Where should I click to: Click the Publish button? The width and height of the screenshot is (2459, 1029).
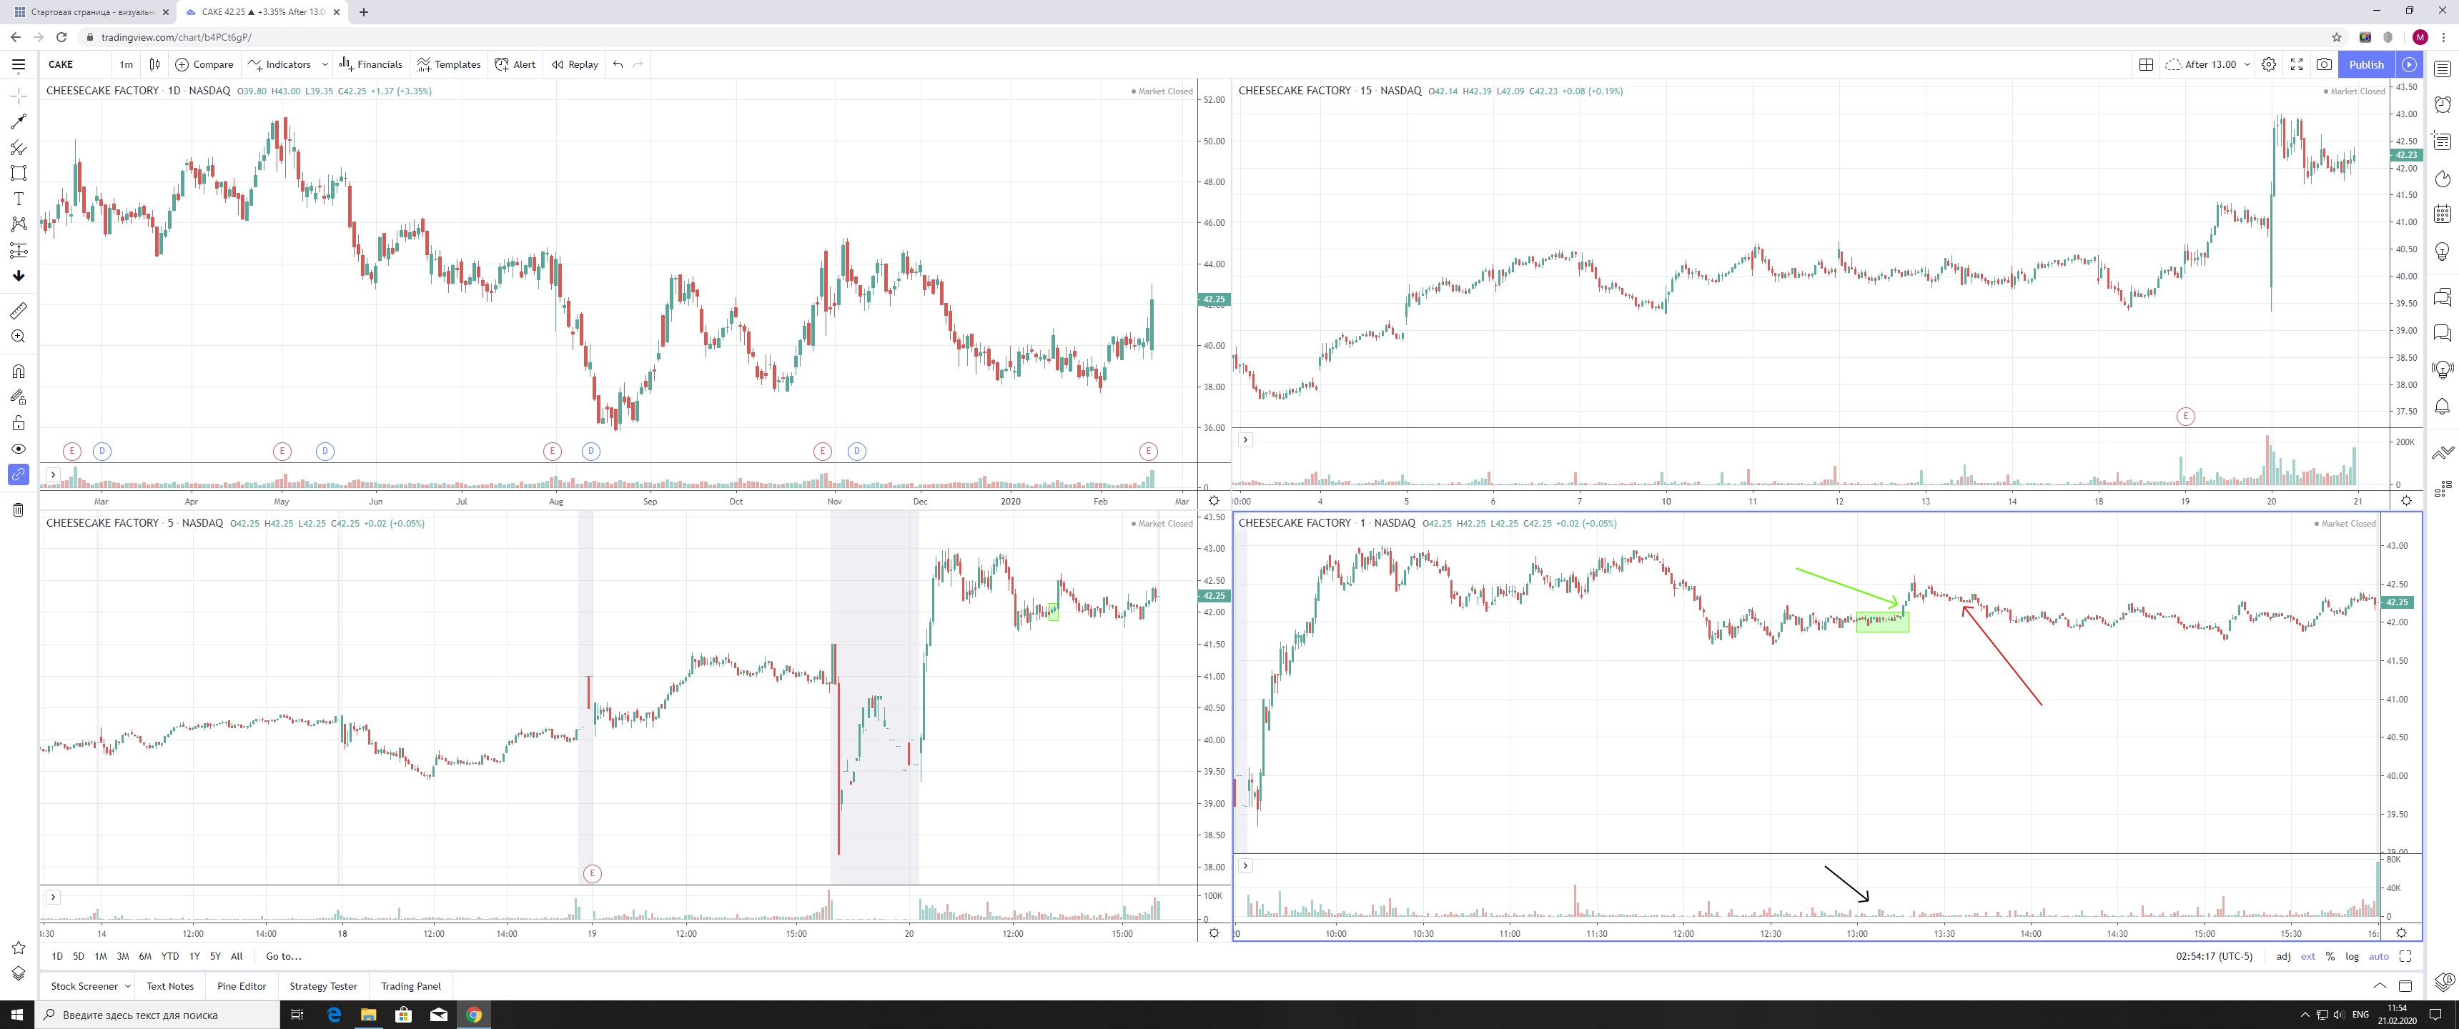(x=2366, y=64)
